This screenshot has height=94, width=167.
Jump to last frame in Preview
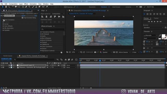[x=161, y=22]
